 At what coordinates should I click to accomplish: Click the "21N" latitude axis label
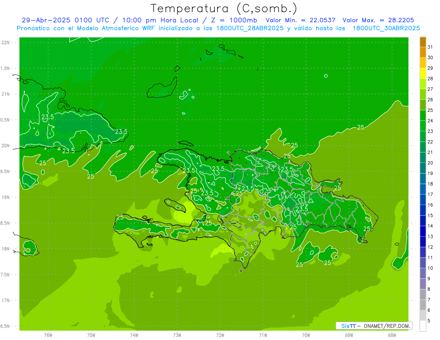point(6,94)
